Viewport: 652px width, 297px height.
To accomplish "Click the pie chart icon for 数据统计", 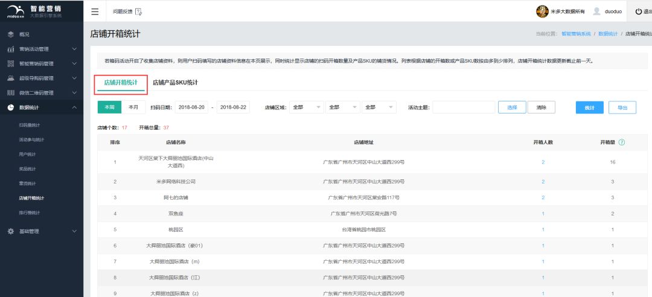I will [x=11, y=107].
